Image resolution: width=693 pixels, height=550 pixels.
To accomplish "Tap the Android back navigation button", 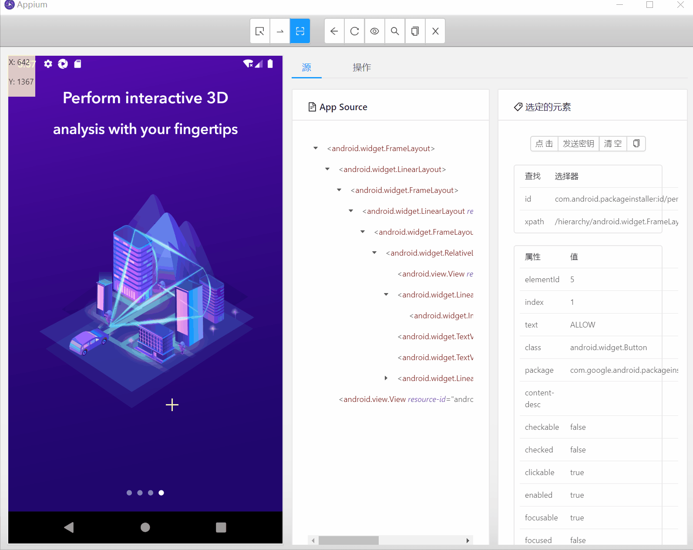I will click(x=69, y=527).
